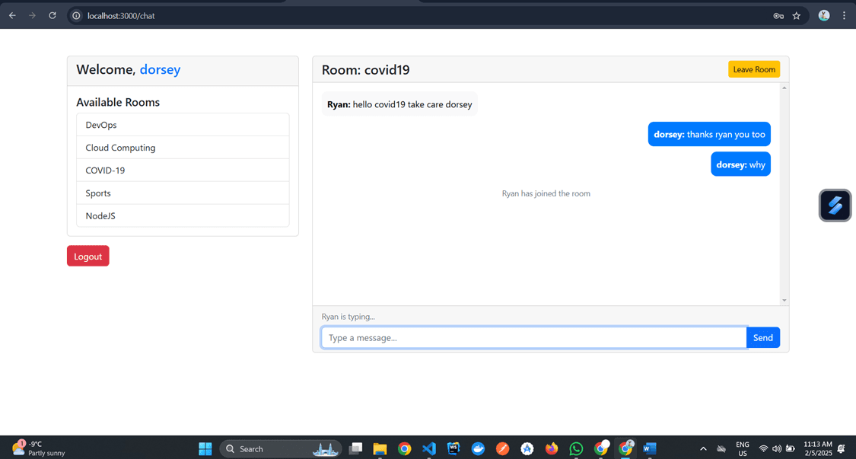Click the chat scrollbar down arrow
856x459 pixels.
click(x=784, y=301)
